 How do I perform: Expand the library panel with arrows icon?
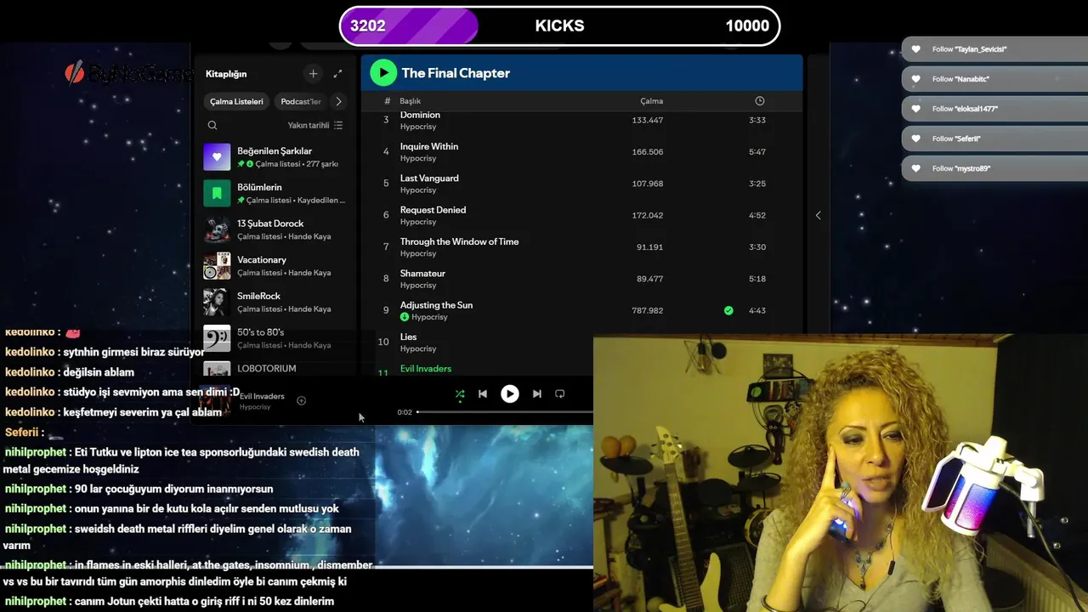tap(337, 74)
